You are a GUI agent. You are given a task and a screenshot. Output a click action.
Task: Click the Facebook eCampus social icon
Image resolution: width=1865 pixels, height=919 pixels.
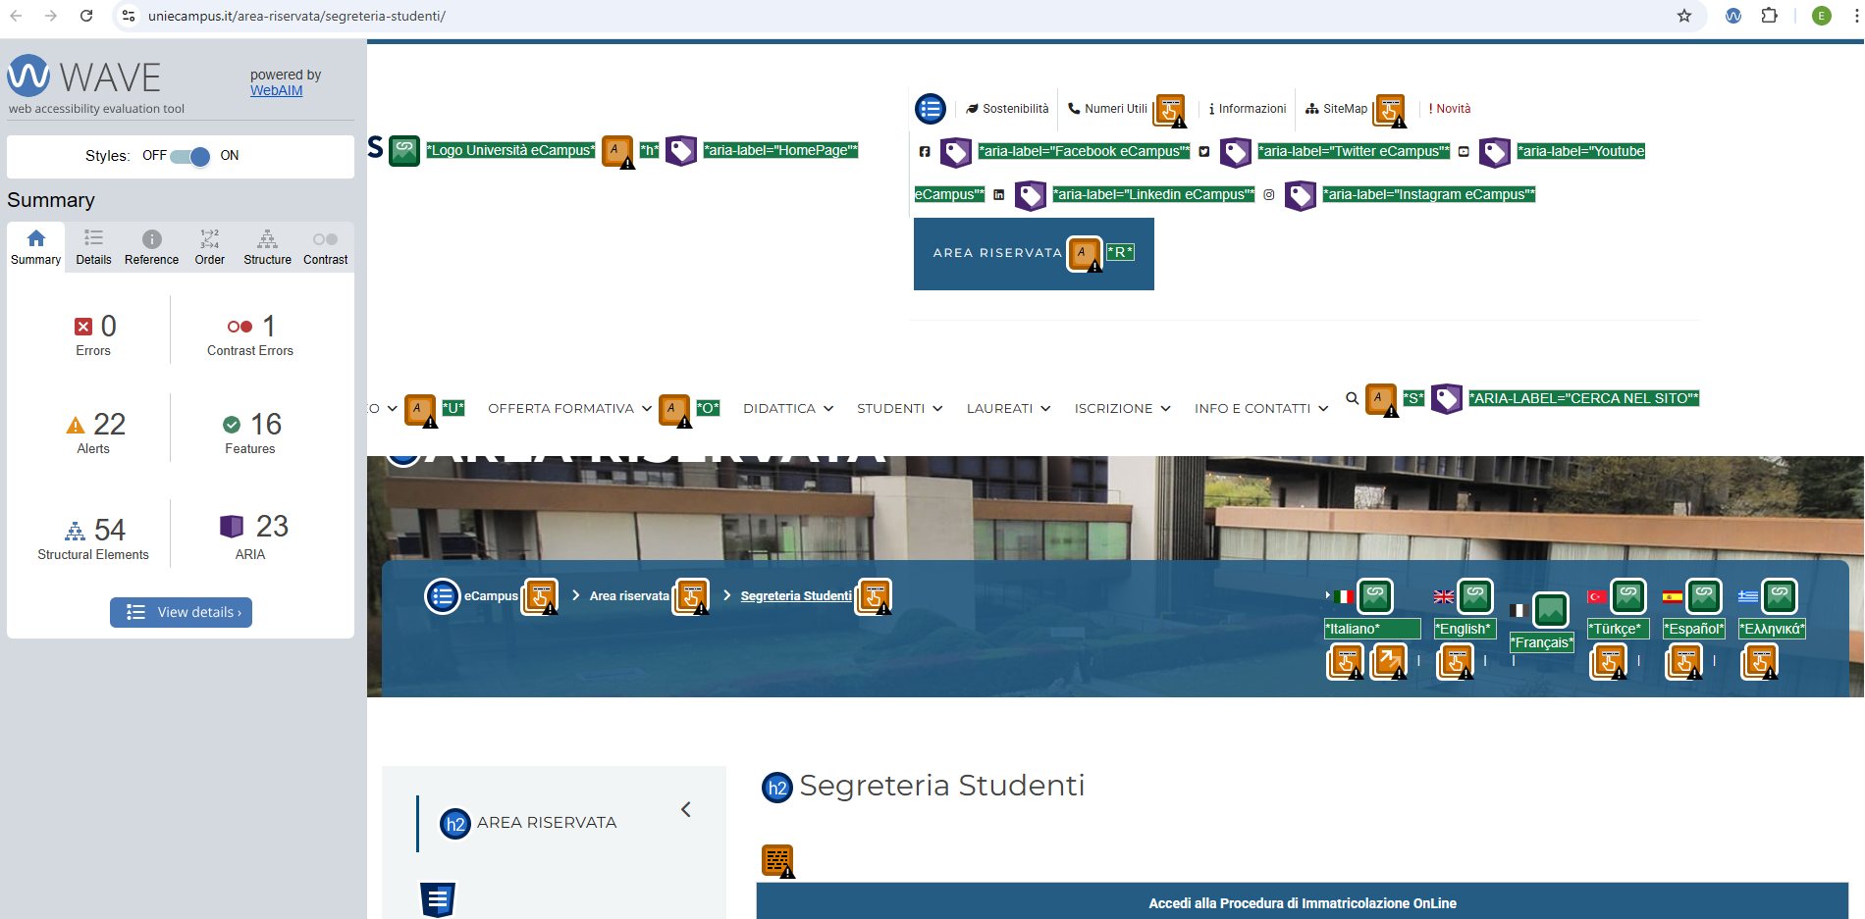tap(924, 152)
